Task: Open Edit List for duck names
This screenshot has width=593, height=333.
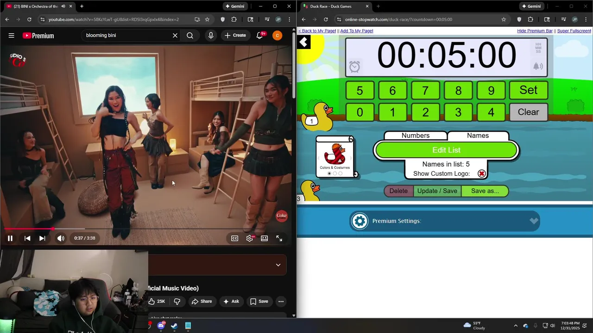Action: (x=446, y=150)
